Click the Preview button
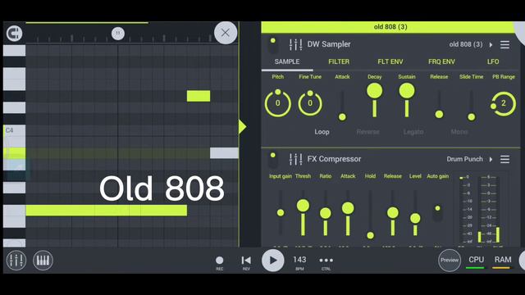525x295 pixels. (450, 261)
